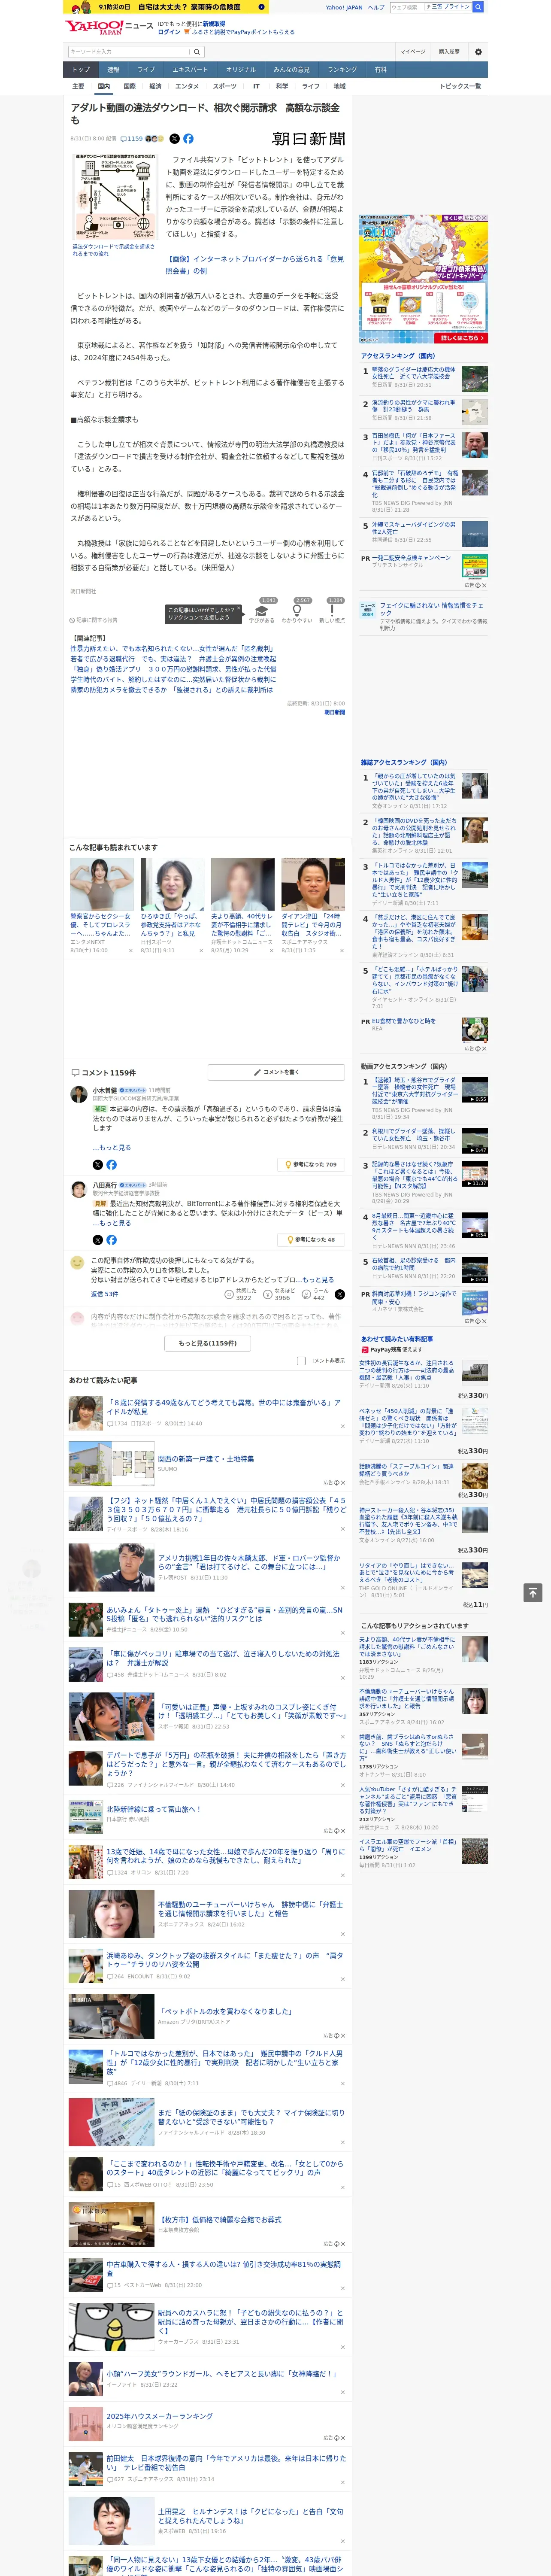Share 八田真行's comment on X
This screenshot has width=551, height=2576.
point(97,1240)
